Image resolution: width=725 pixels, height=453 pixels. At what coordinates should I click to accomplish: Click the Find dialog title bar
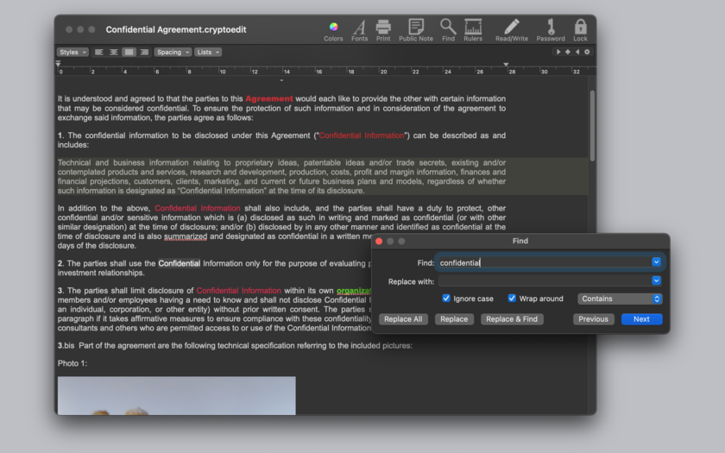520,241
